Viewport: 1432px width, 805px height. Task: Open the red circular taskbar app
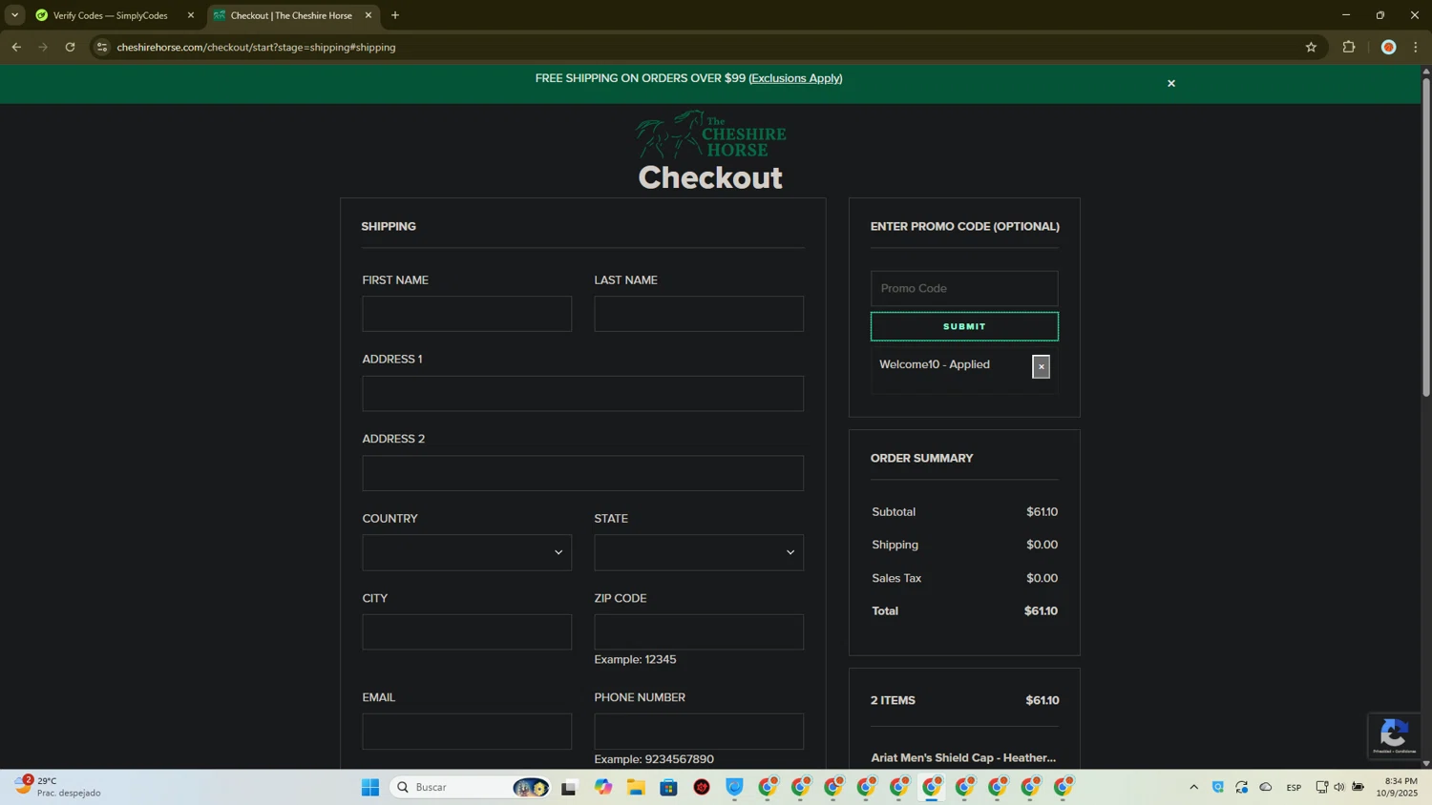(702, 787)
